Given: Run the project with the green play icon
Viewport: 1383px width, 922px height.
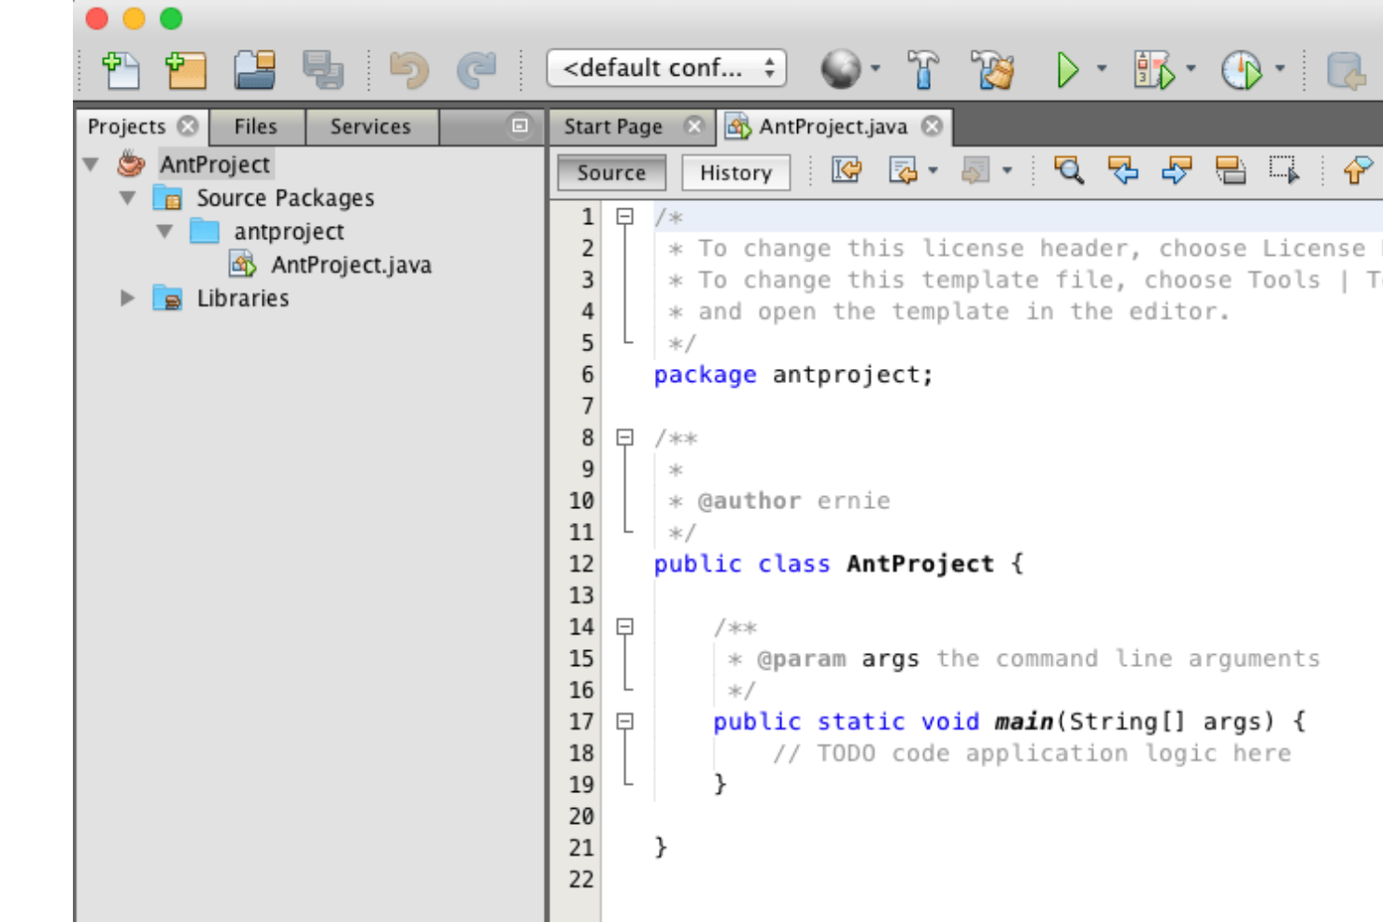Looking at the screenshot, I should click(1068, 68).
